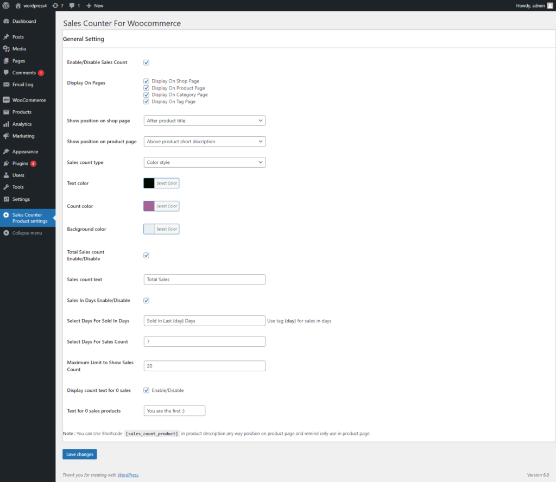Uncheck Display On Shop Page
The width and height of the screenshot is (556, 482).
146,81
